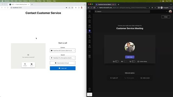Select Audio off join option
173x97 pixels.
pos(114,78)
